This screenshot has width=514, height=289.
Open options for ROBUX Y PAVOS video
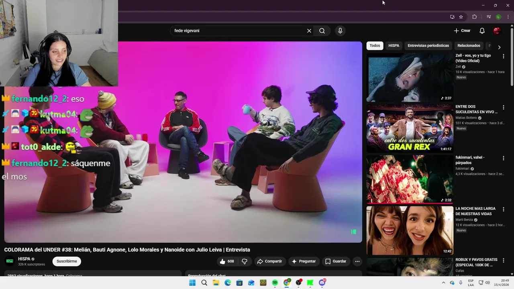pyautogui.click(x=504, y=261)
